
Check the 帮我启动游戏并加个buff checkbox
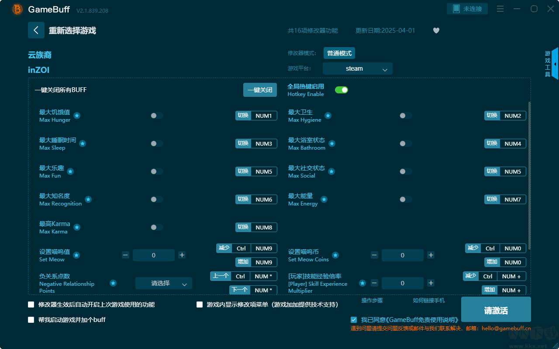click(x=31, y=320)
